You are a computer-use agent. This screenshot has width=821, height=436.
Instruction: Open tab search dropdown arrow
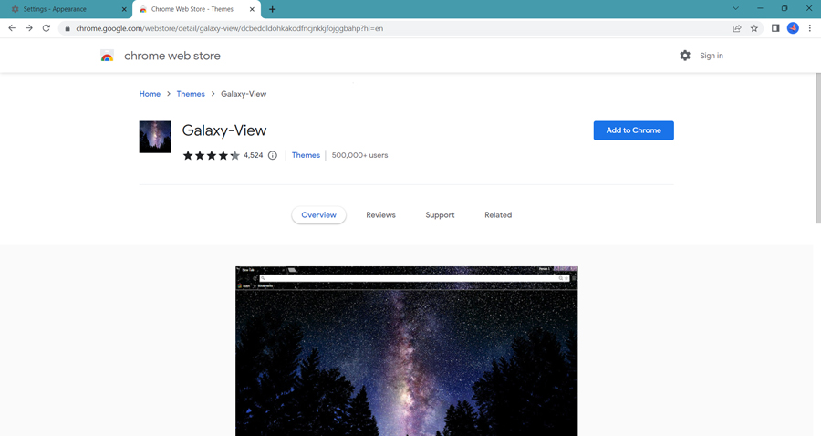click(735, 8)
